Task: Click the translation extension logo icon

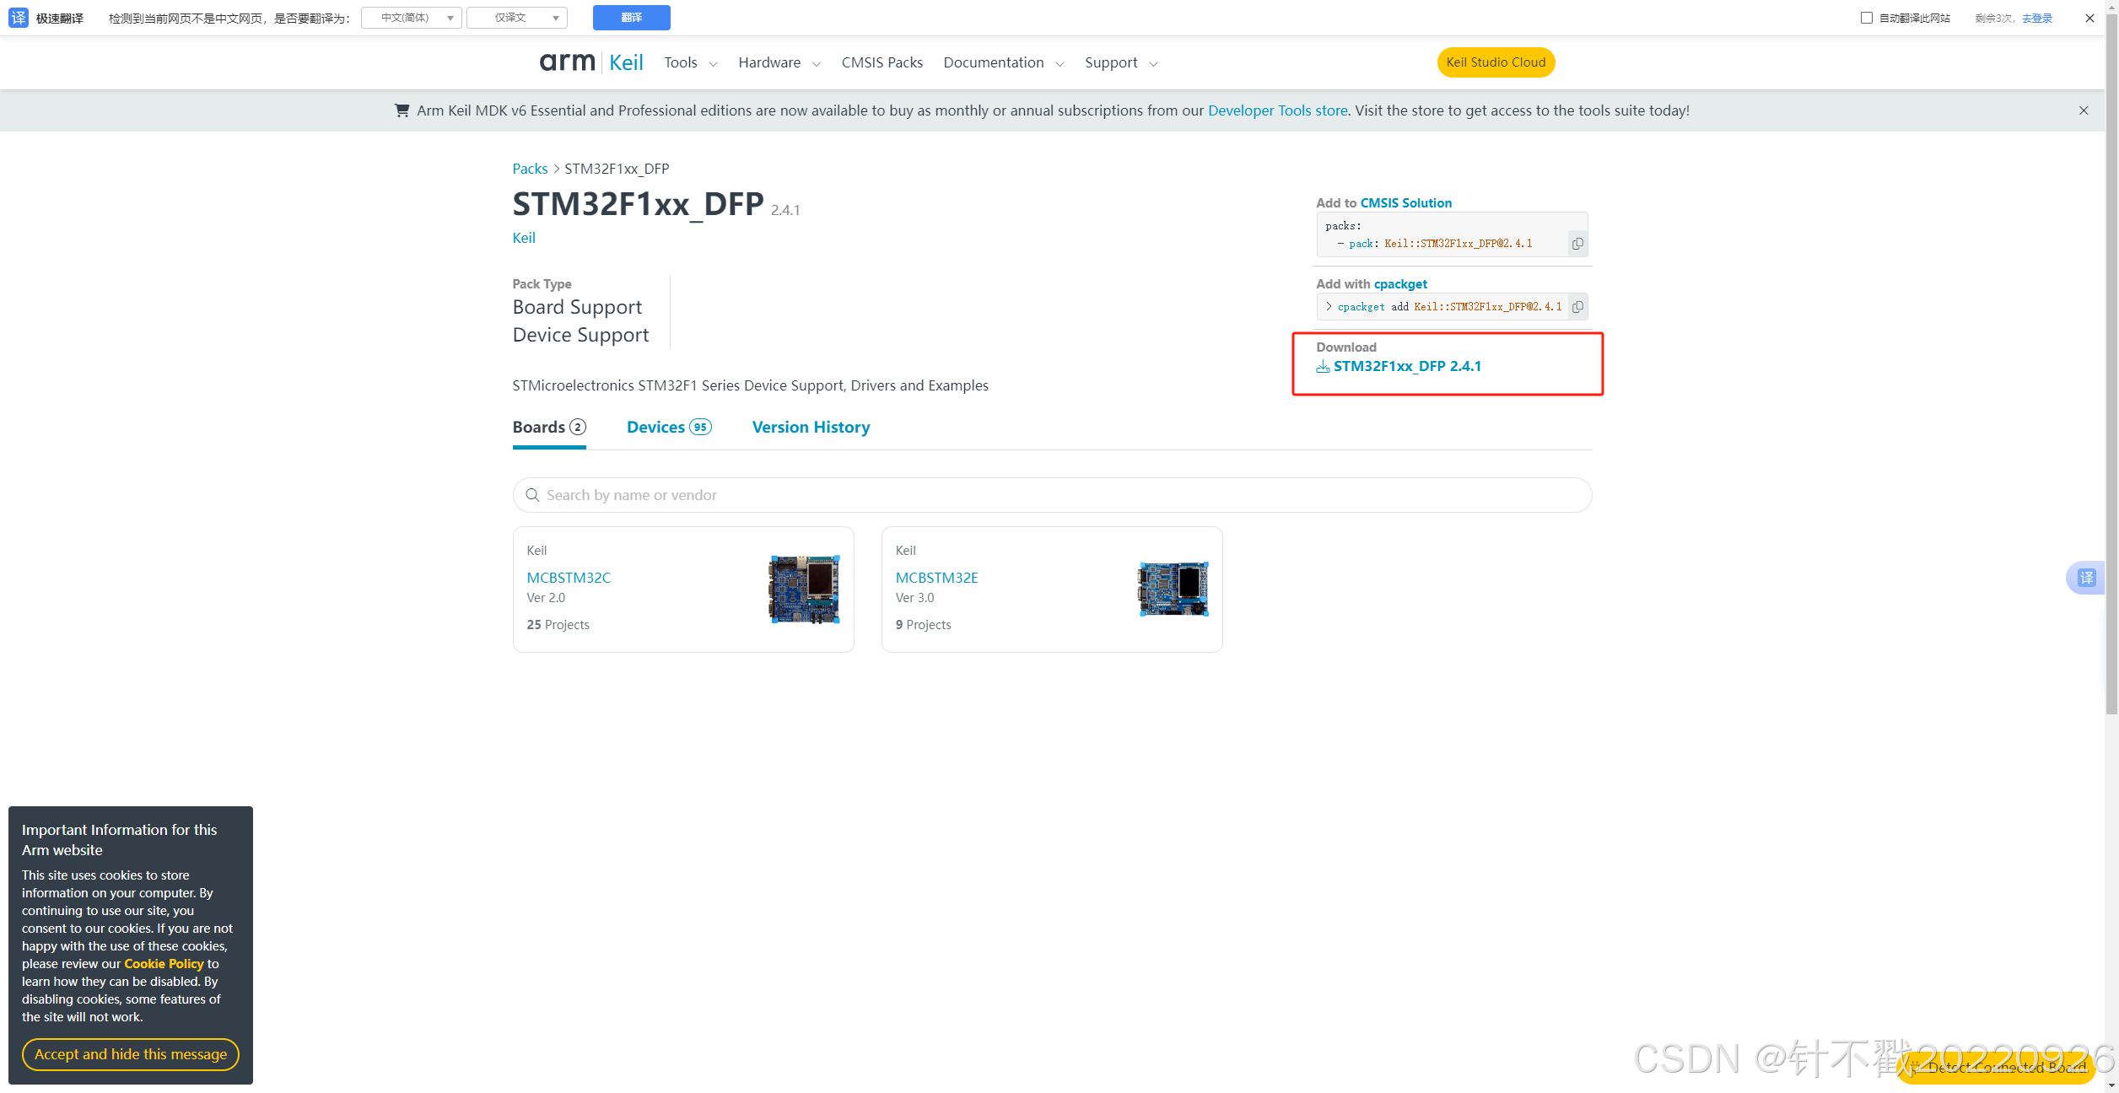Action: [x=19, y=18]
